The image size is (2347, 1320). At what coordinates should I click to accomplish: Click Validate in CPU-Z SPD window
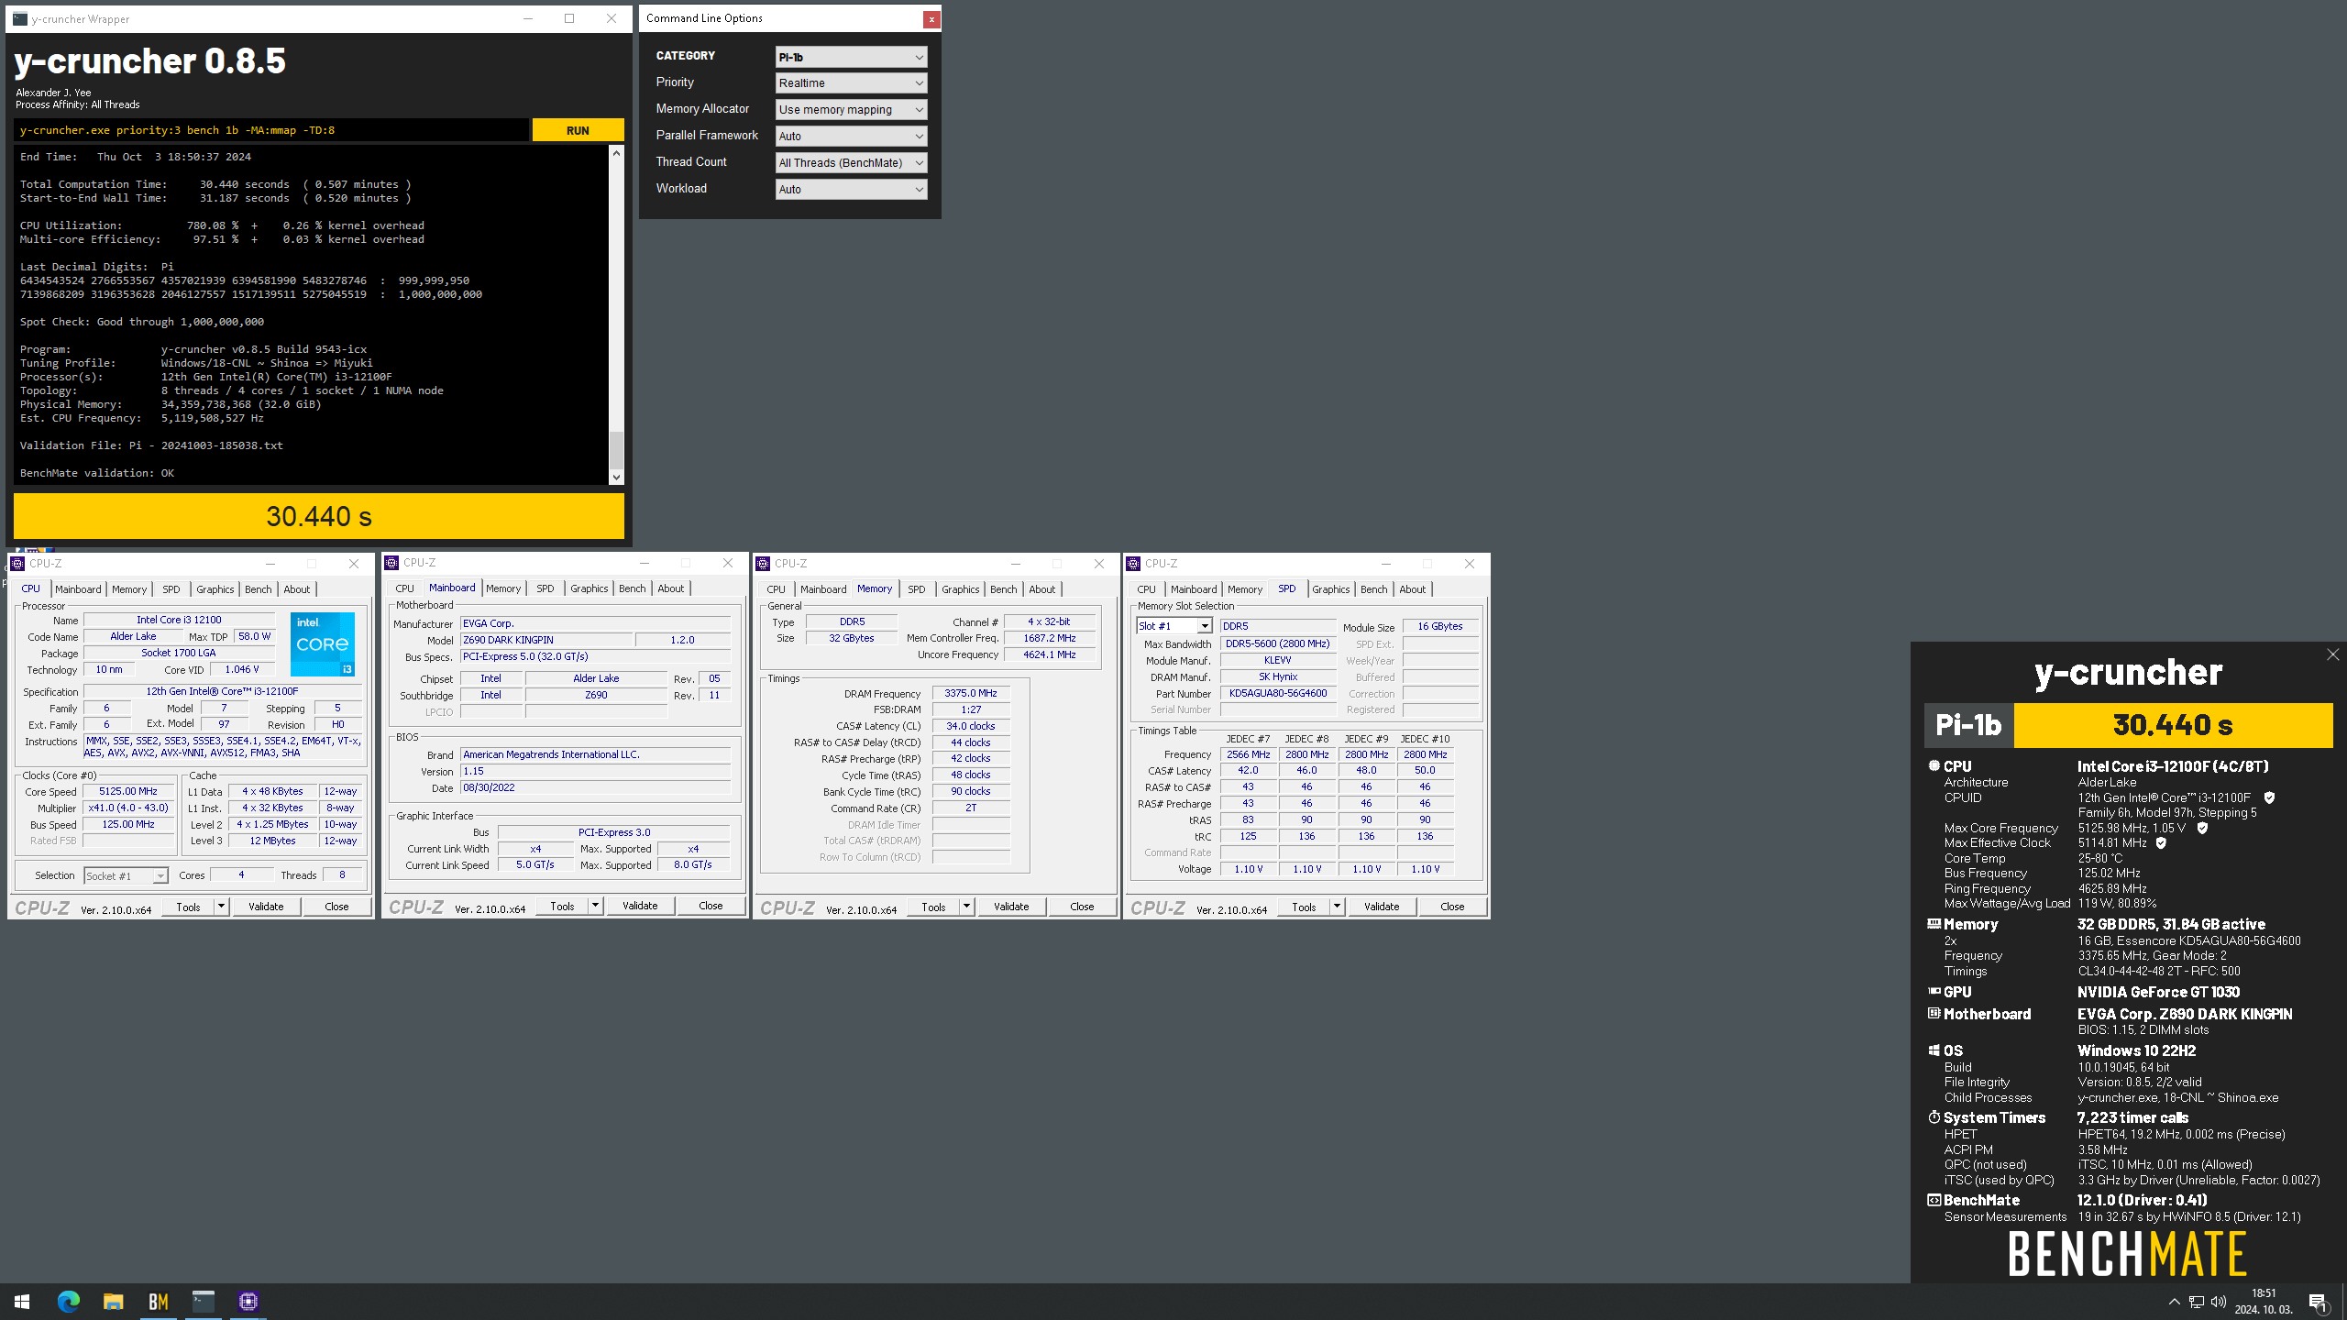(x=1382, y=907)
